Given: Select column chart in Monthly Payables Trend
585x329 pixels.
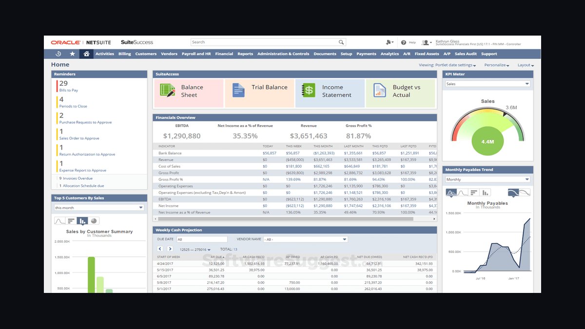Looking at the screenshot, I should [486, 193].
